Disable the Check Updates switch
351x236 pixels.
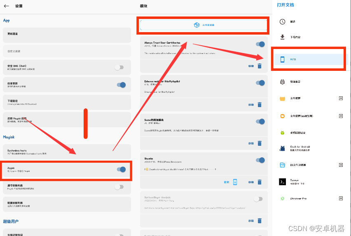(x=121, y=85)
